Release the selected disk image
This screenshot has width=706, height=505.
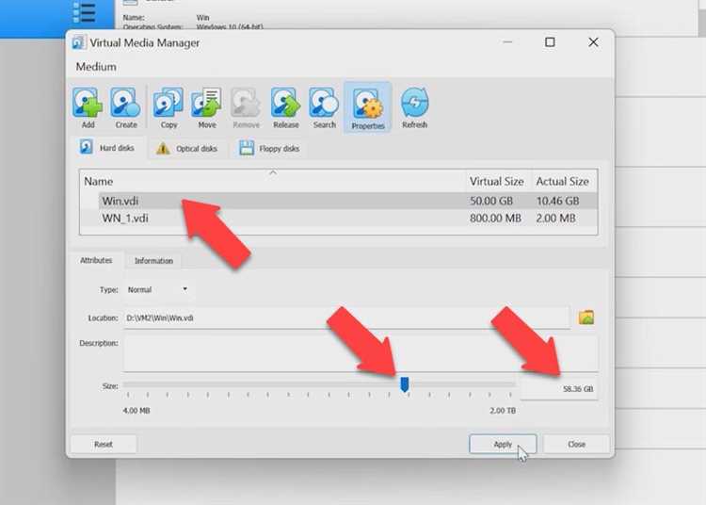(285, 108)
